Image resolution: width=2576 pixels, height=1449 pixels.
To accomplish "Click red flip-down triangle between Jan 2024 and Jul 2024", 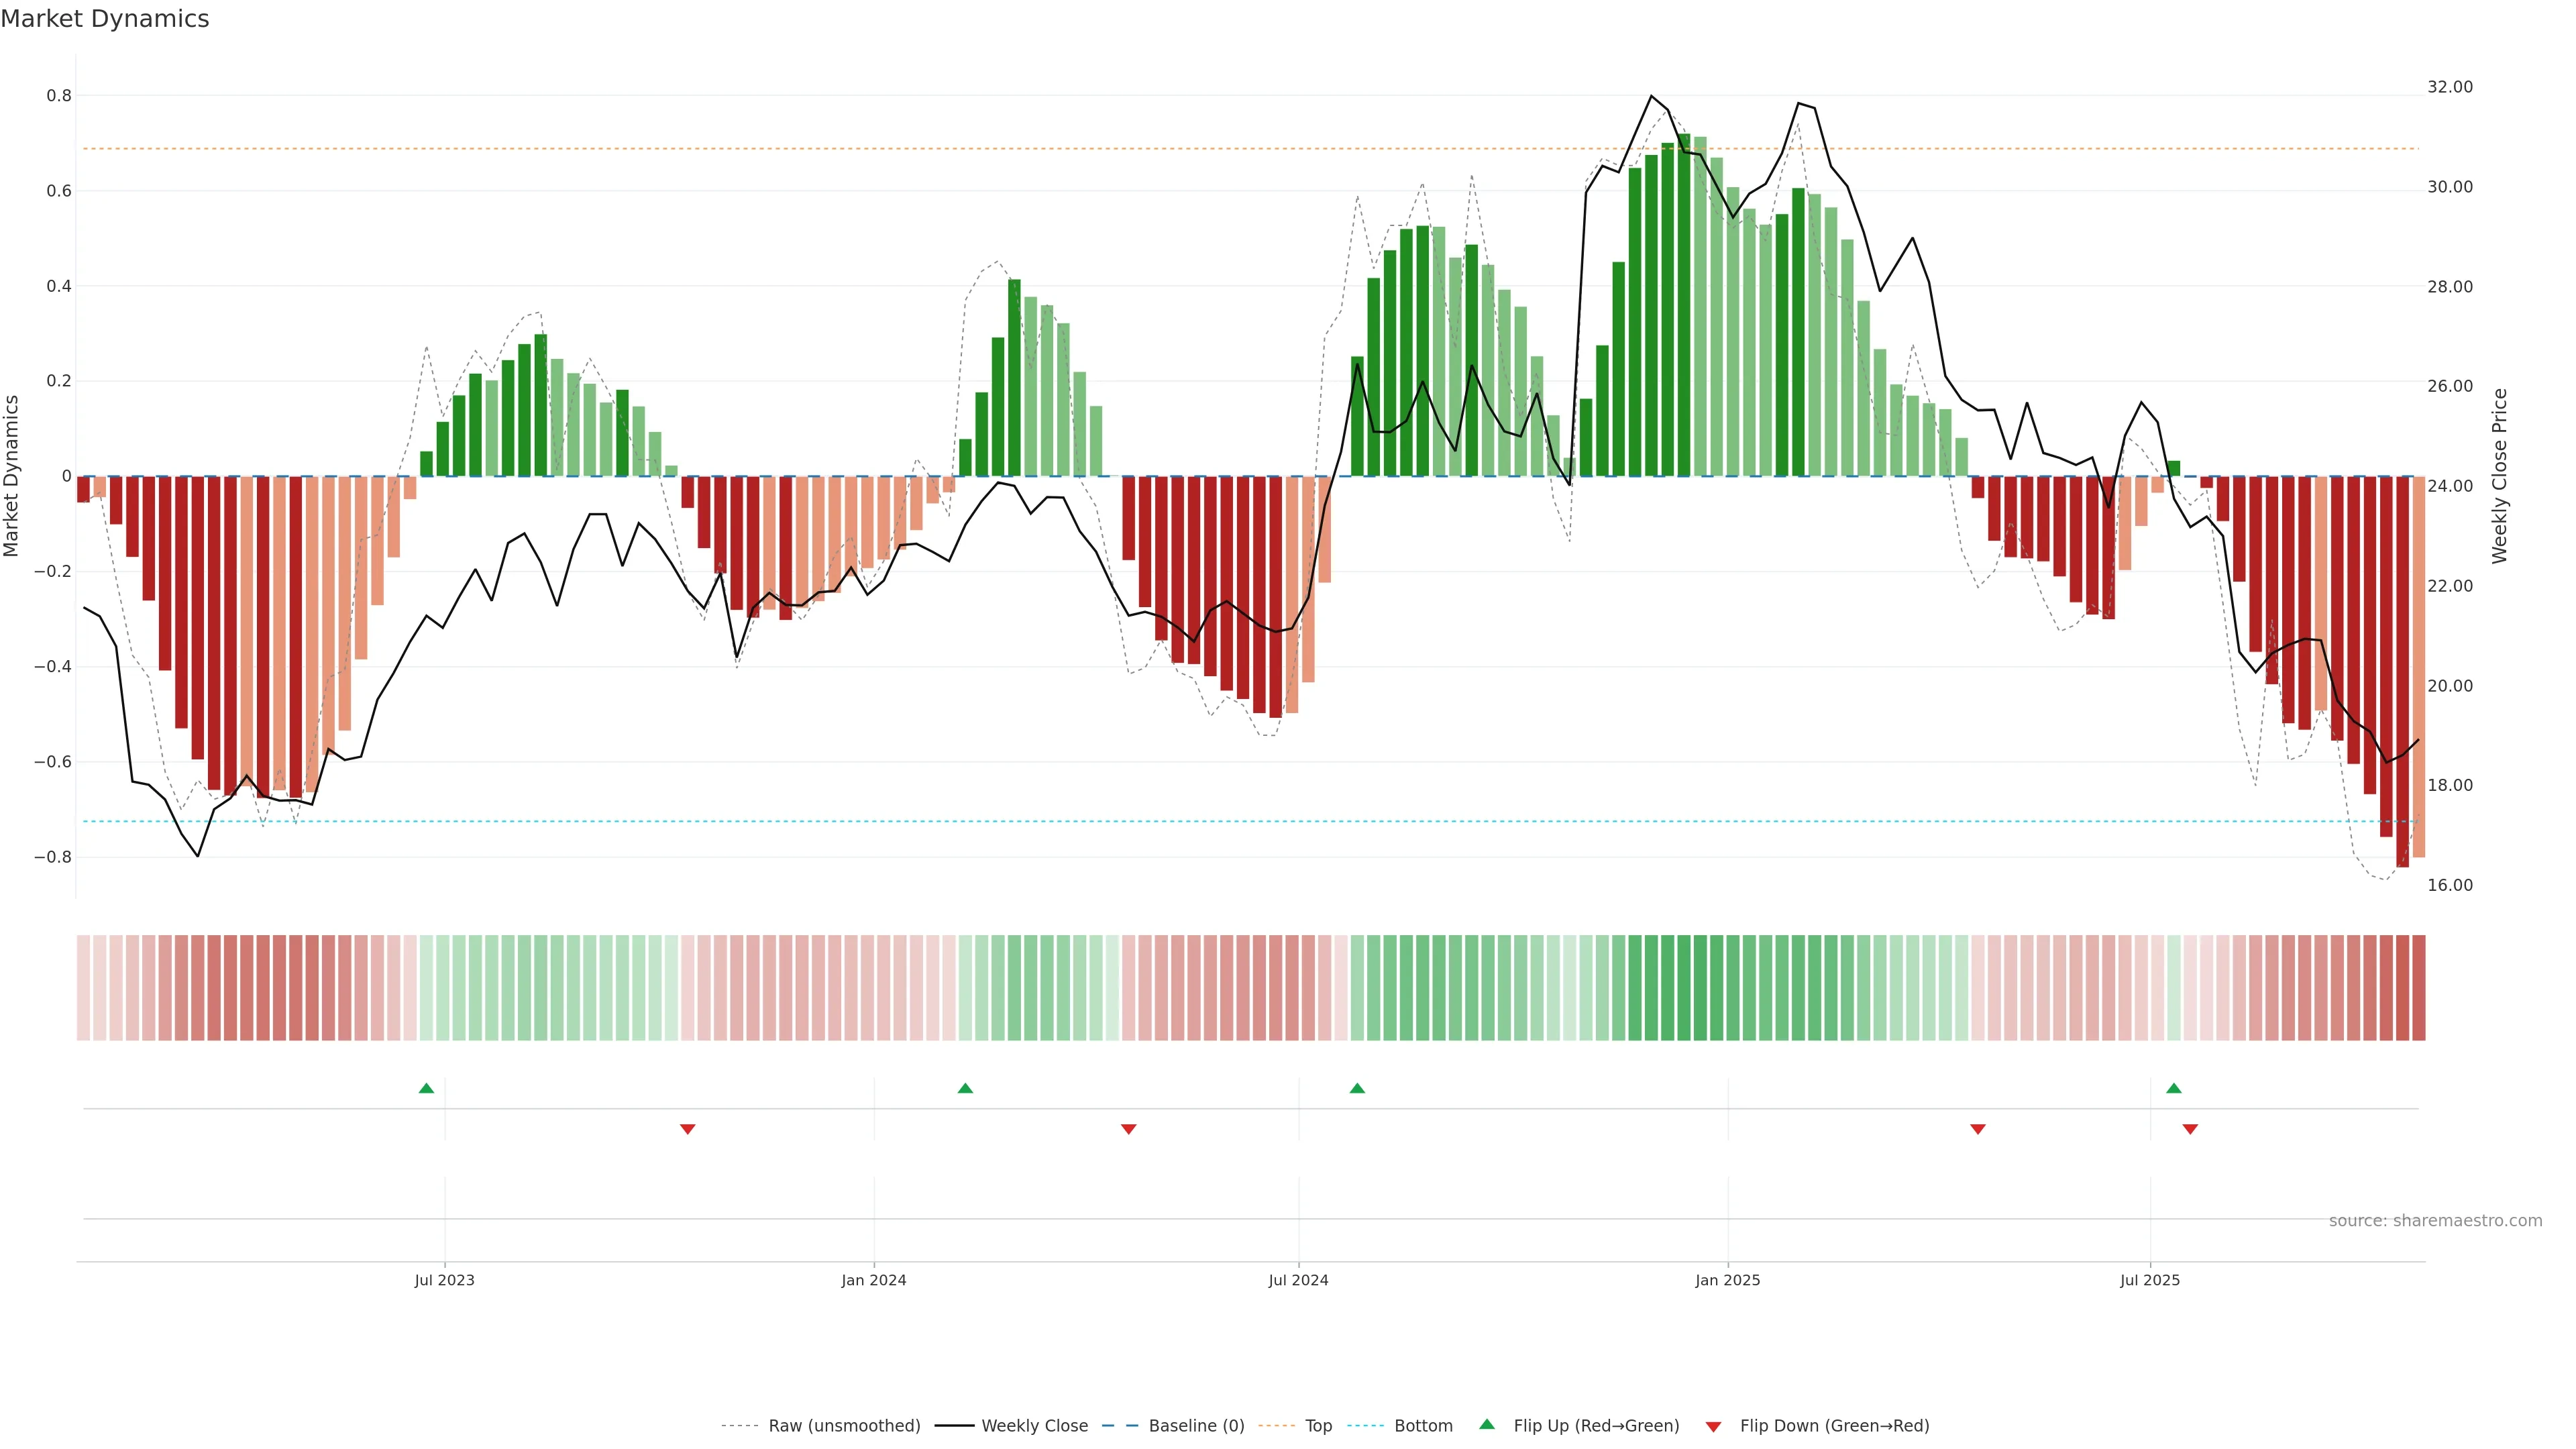I will [1129, 1129].
